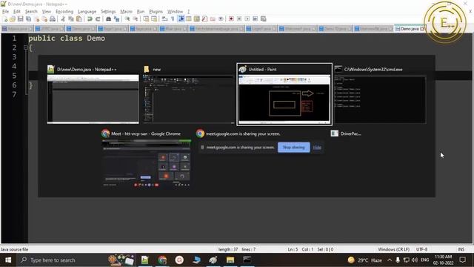Click the Stop sharing button
Viewport: 474px width, 267px height.
[293, 148]
